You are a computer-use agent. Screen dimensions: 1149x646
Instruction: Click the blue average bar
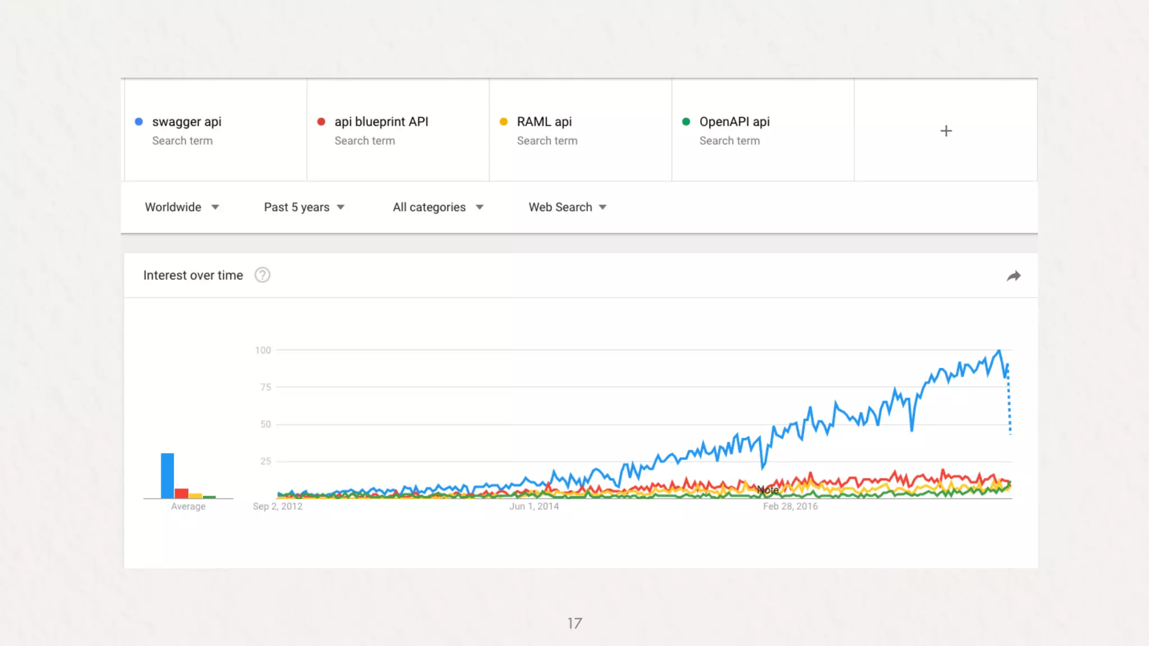pyautogui.click(x=167, y=476)
